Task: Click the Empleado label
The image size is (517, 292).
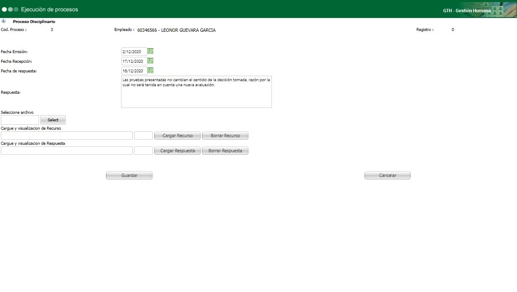Action: 124,30
